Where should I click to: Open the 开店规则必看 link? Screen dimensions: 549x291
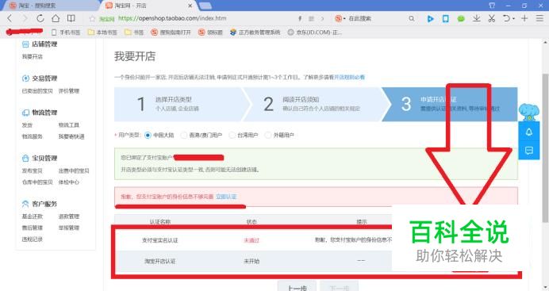pos(349,77)
